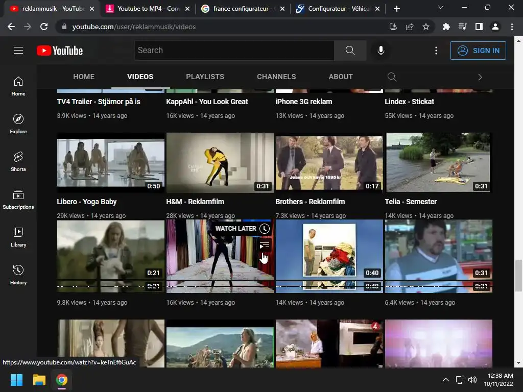This screenshot has width=523, height=392.
Task: Show more channel tabs with the right chevron
Action: 480,77
